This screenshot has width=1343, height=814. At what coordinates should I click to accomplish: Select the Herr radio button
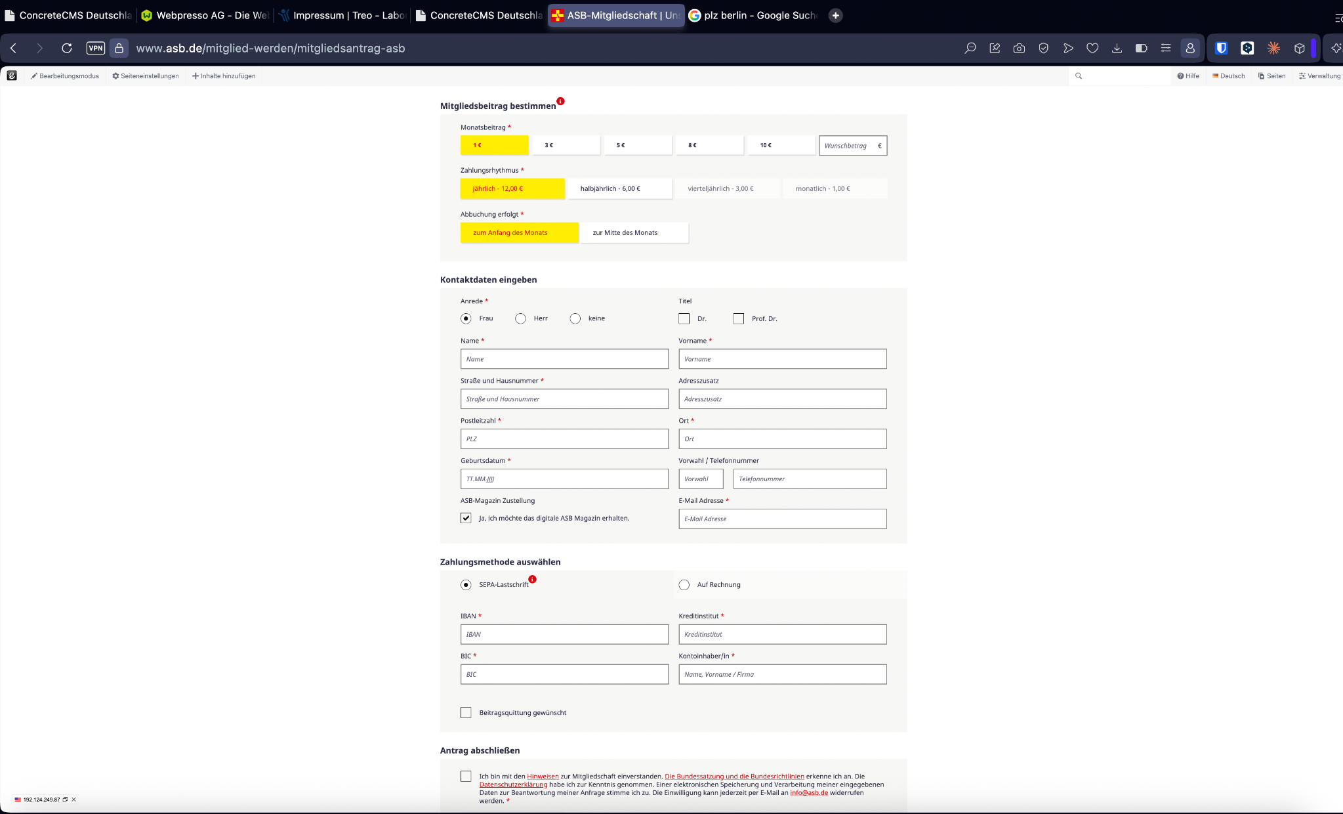click(520, 318)
